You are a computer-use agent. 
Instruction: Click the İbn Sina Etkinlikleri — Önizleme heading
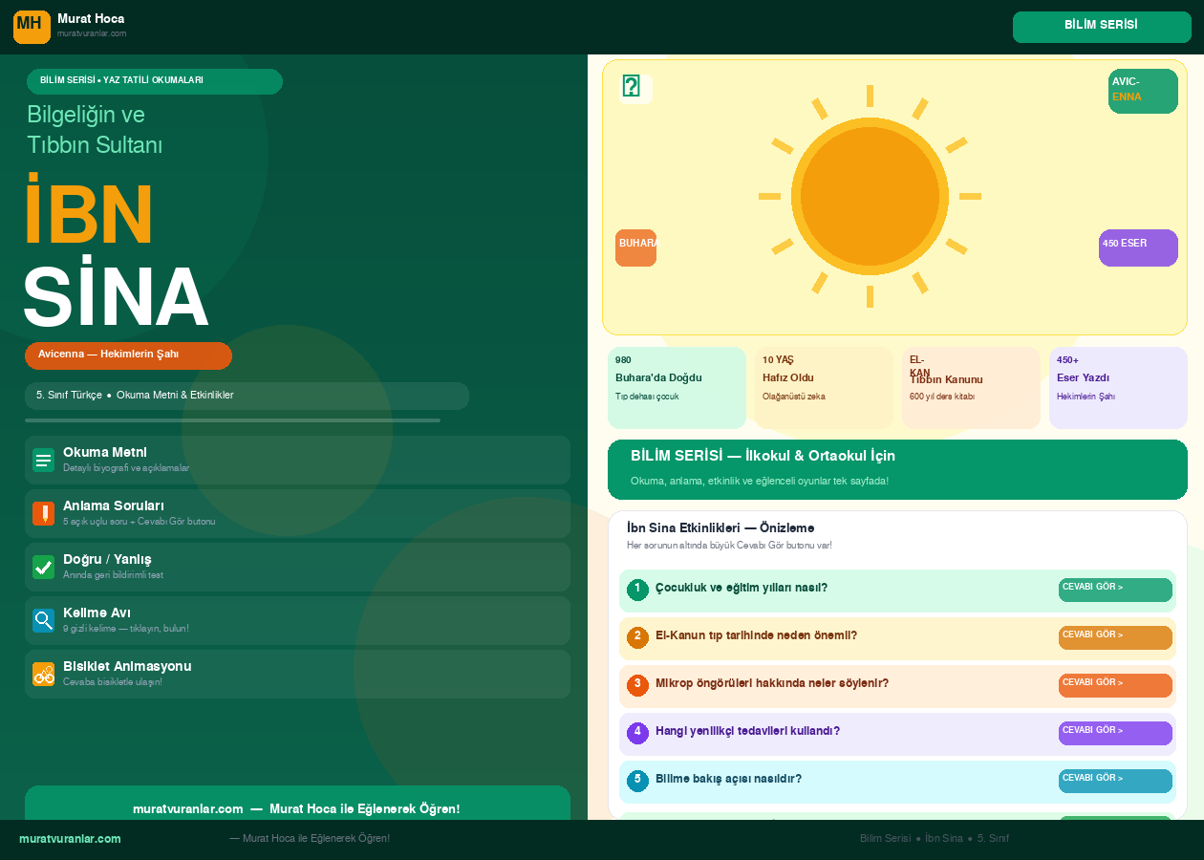point(720,528)
